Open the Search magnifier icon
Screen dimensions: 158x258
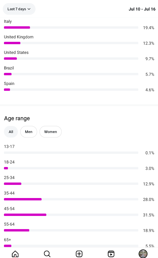[47, 254]
